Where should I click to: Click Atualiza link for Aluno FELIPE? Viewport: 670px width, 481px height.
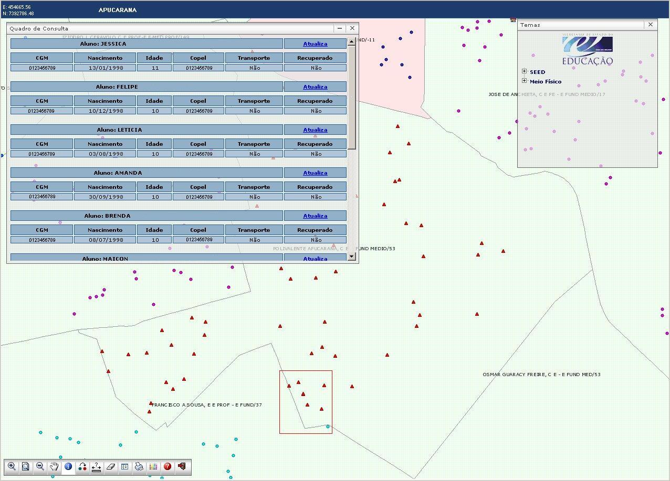tap(315, 87)
